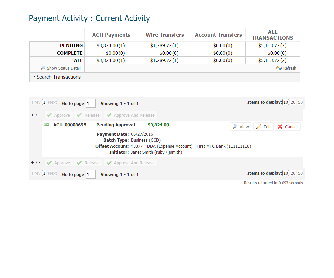
Task: Expand all rows with top plus sign
Action: [x=32, y=115]
